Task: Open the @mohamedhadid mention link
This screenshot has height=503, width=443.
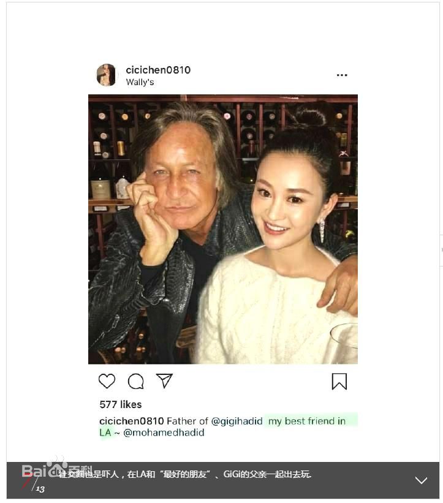Action: [x=164, y=433]
